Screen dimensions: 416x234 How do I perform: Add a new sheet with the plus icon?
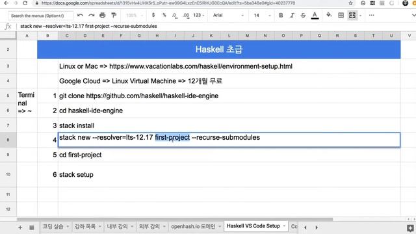pyautogui.click(x=20, y=227)
